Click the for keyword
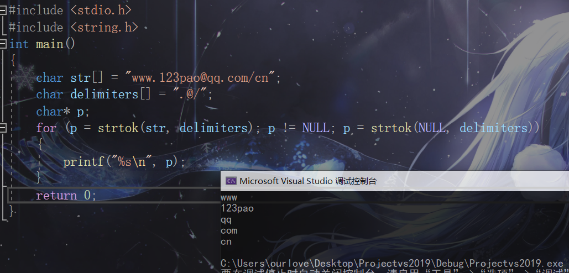This screenshot has height=273, width=569. click(46, 128)
